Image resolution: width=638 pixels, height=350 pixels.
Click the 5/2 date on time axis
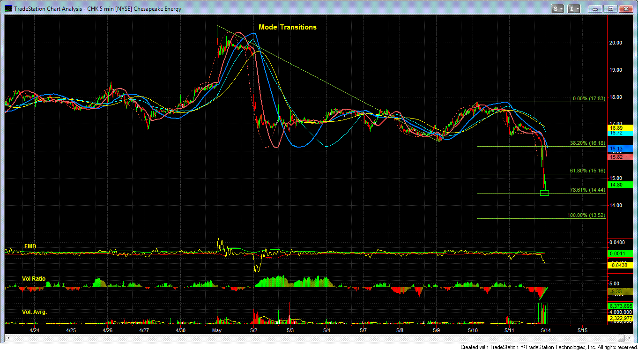pos(253,330)
